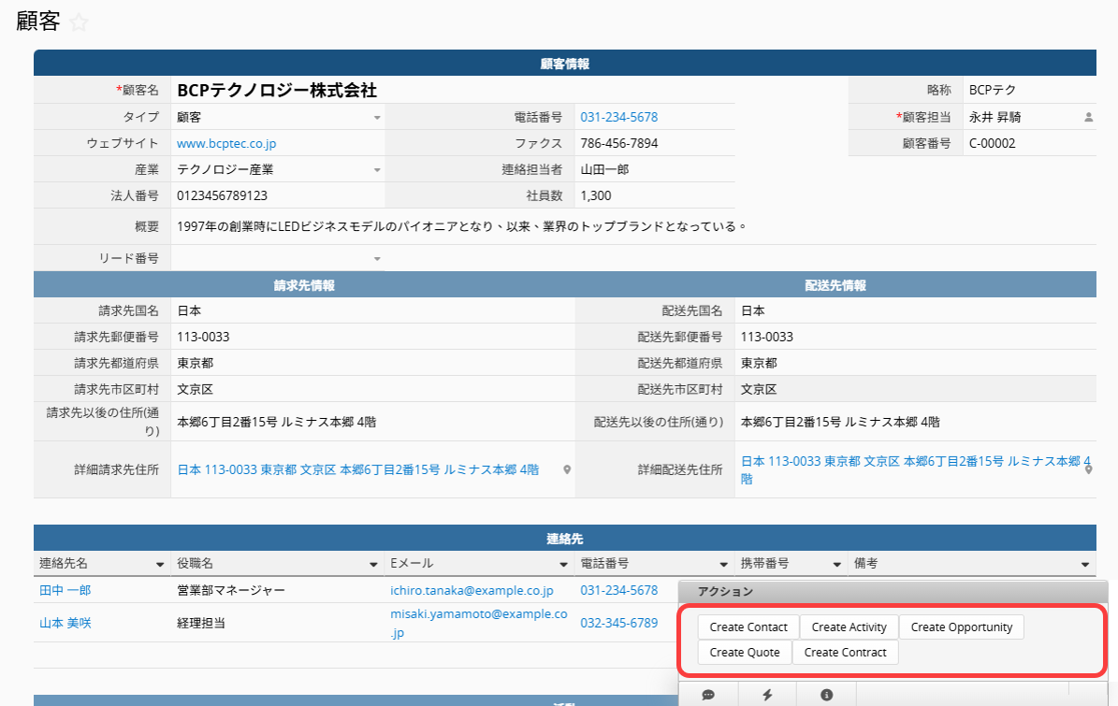This screenshot has height=706, width=1118.
Task: Open the comments speech bubble tab
Action: click(708, 695)
